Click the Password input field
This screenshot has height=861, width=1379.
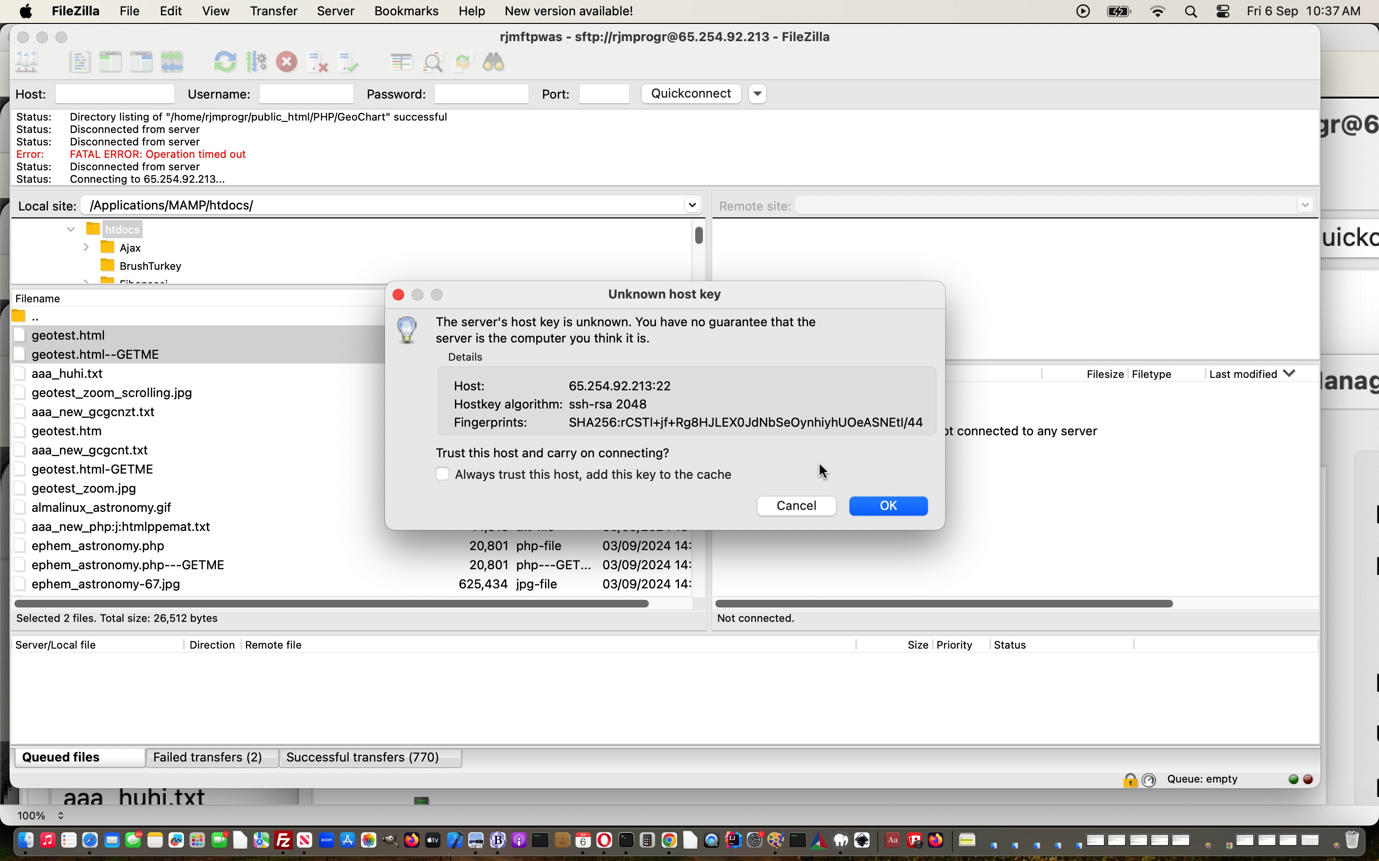pyautogui.click(x=481, y=94)
